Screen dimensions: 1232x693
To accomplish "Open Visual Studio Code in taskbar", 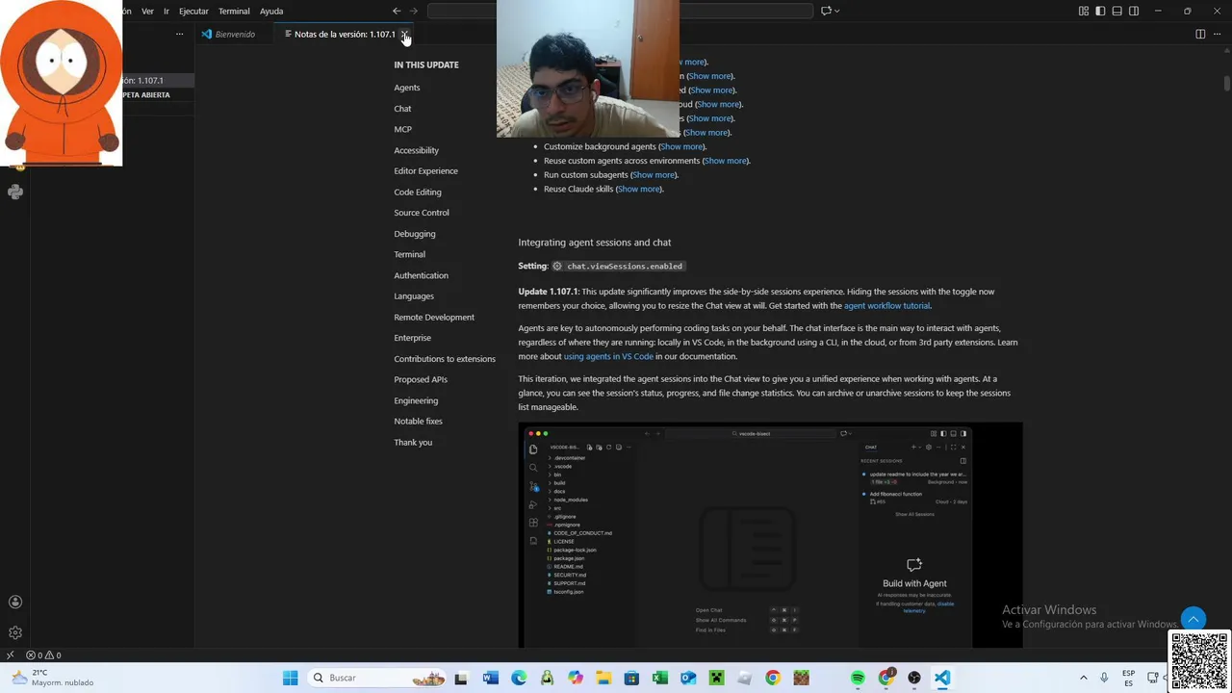I will [x=941, y=678].
